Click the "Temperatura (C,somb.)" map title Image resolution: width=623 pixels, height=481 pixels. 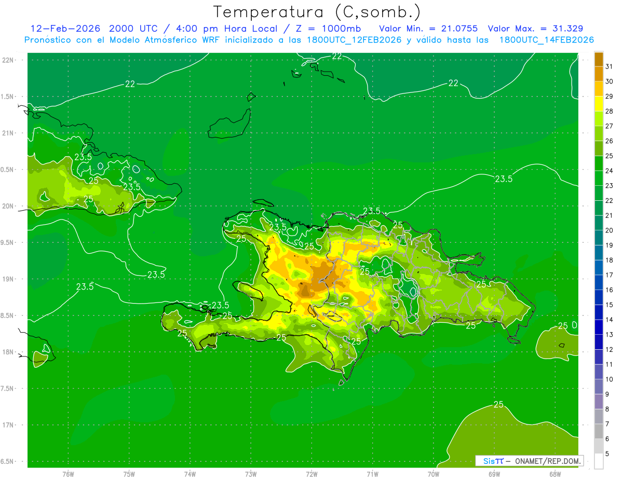317,12
